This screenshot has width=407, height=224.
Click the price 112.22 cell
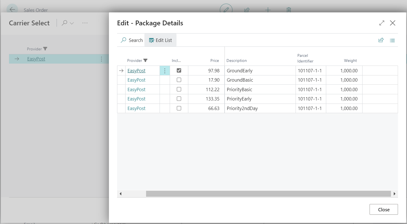[206, 89]
